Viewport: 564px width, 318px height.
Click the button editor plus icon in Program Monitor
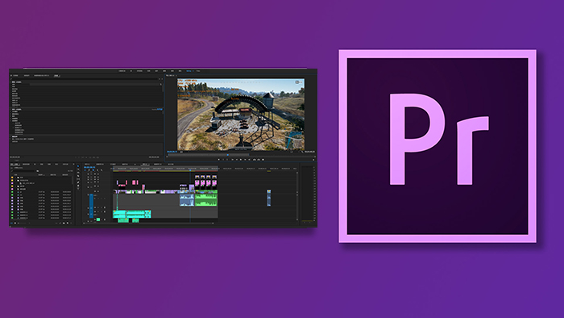[x=313, y=160]
